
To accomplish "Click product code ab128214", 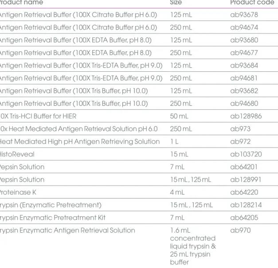I will [246, 205].
